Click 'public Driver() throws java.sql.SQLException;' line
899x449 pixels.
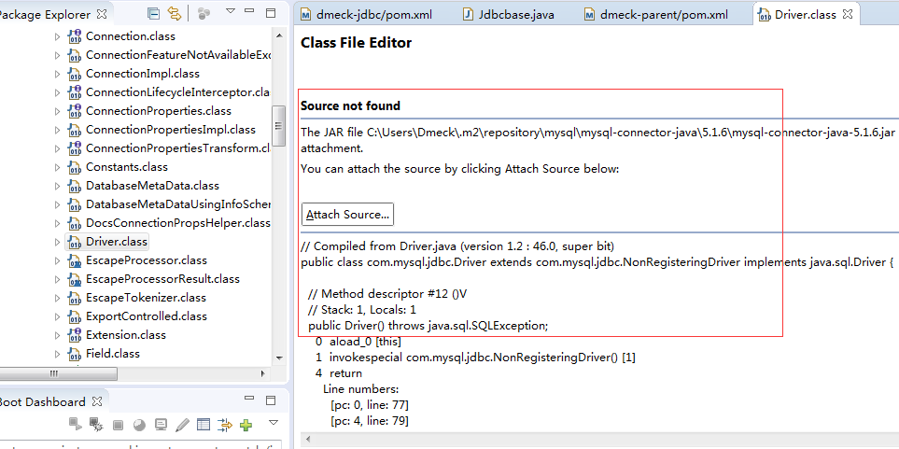coord(428,326)
